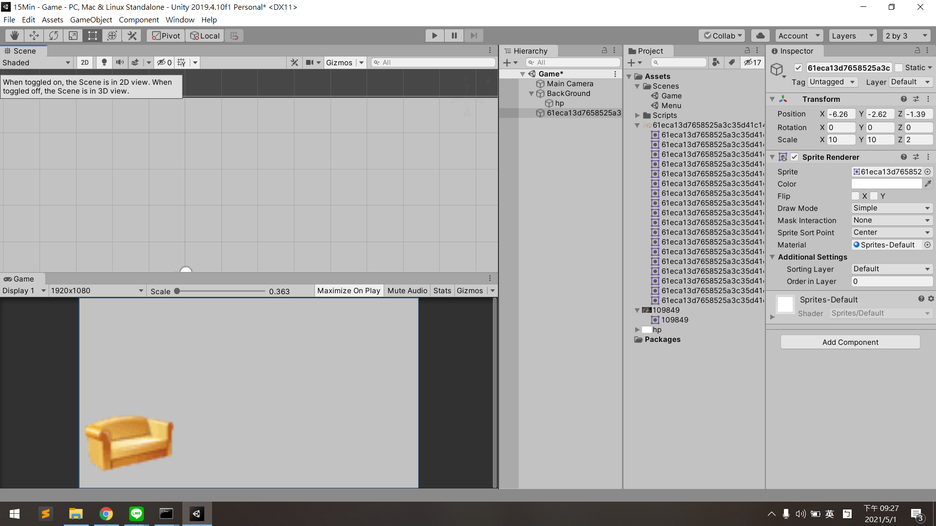Click the sprite Color swatch
This screenshot has width=936, height=526.
point(886,184)
